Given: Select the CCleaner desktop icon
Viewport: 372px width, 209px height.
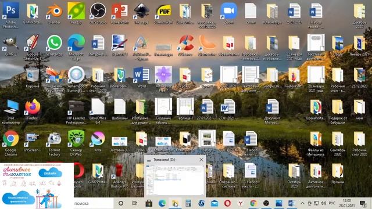Looking at the screenshot, I should point(185,45).
